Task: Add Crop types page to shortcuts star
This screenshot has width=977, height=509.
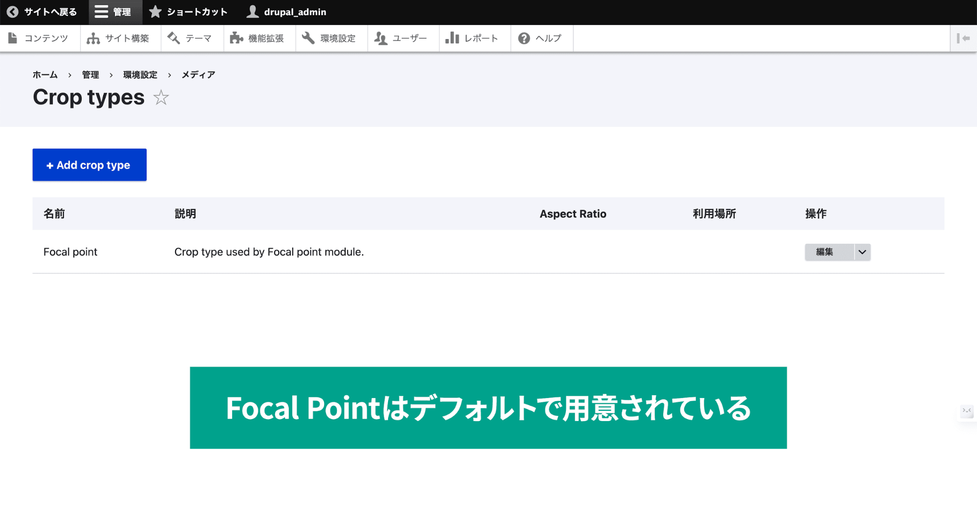Action: point(161,98)
